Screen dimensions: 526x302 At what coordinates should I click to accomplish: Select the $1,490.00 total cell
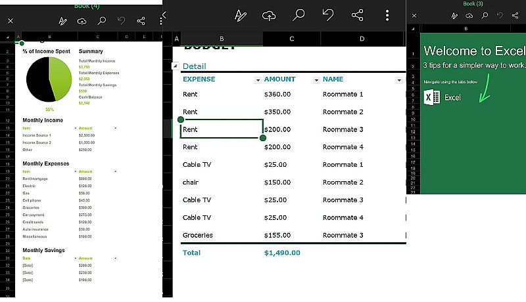click(282, 253)
